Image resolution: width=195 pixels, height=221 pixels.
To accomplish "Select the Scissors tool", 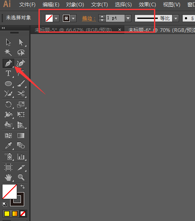I will [x=21, y=93].
